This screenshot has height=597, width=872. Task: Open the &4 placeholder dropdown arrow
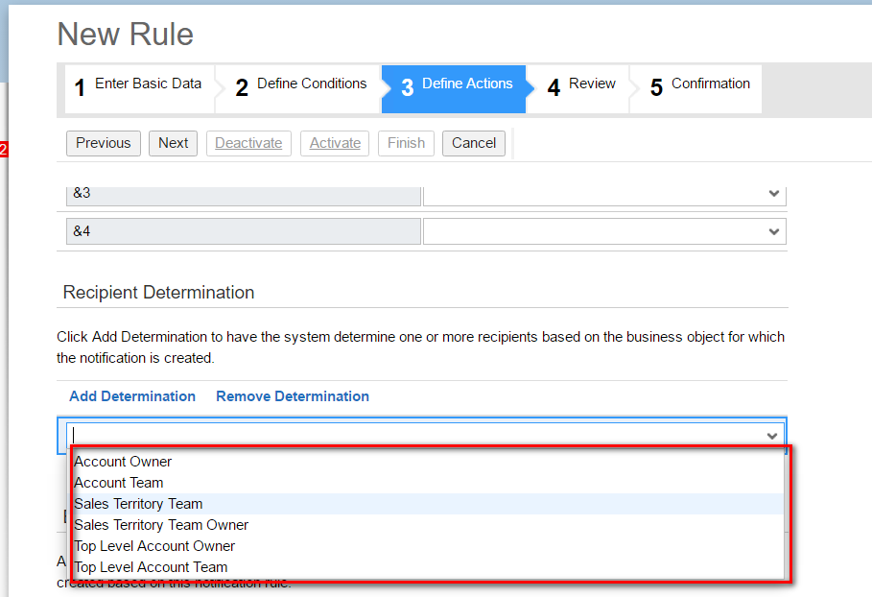(773, 231)
